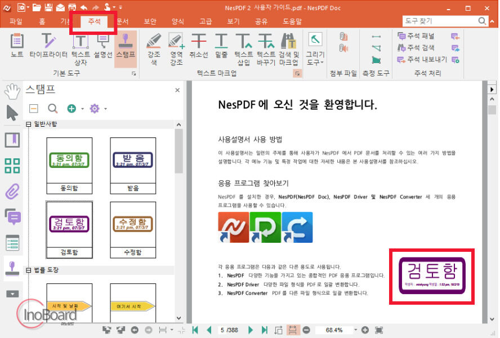Switch to the 홈 home tab
Viewport: 500px width, 338px height.
[x=42, y=22]
